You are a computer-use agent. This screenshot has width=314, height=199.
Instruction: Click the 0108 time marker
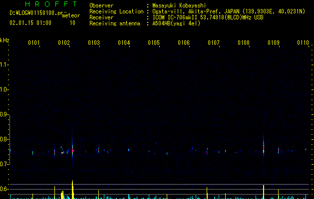(244, 43)
